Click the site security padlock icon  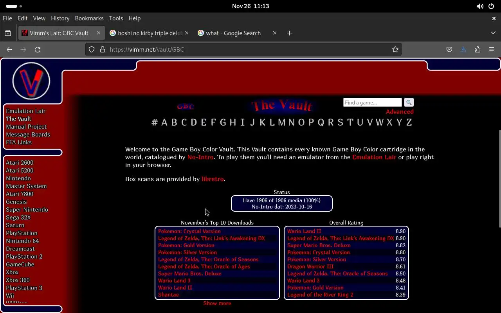[103, 49]
